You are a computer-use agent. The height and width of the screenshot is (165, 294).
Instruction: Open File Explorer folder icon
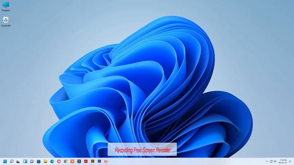[45, 161]
